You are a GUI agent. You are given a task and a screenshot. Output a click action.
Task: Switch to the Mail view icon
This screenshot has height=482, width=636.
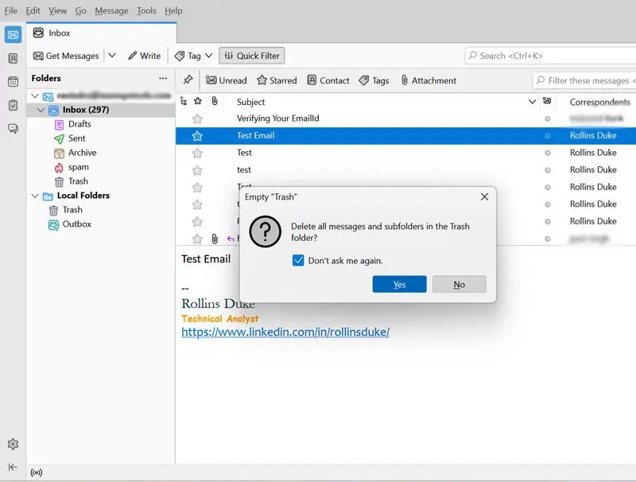click(x=13, y=35)
